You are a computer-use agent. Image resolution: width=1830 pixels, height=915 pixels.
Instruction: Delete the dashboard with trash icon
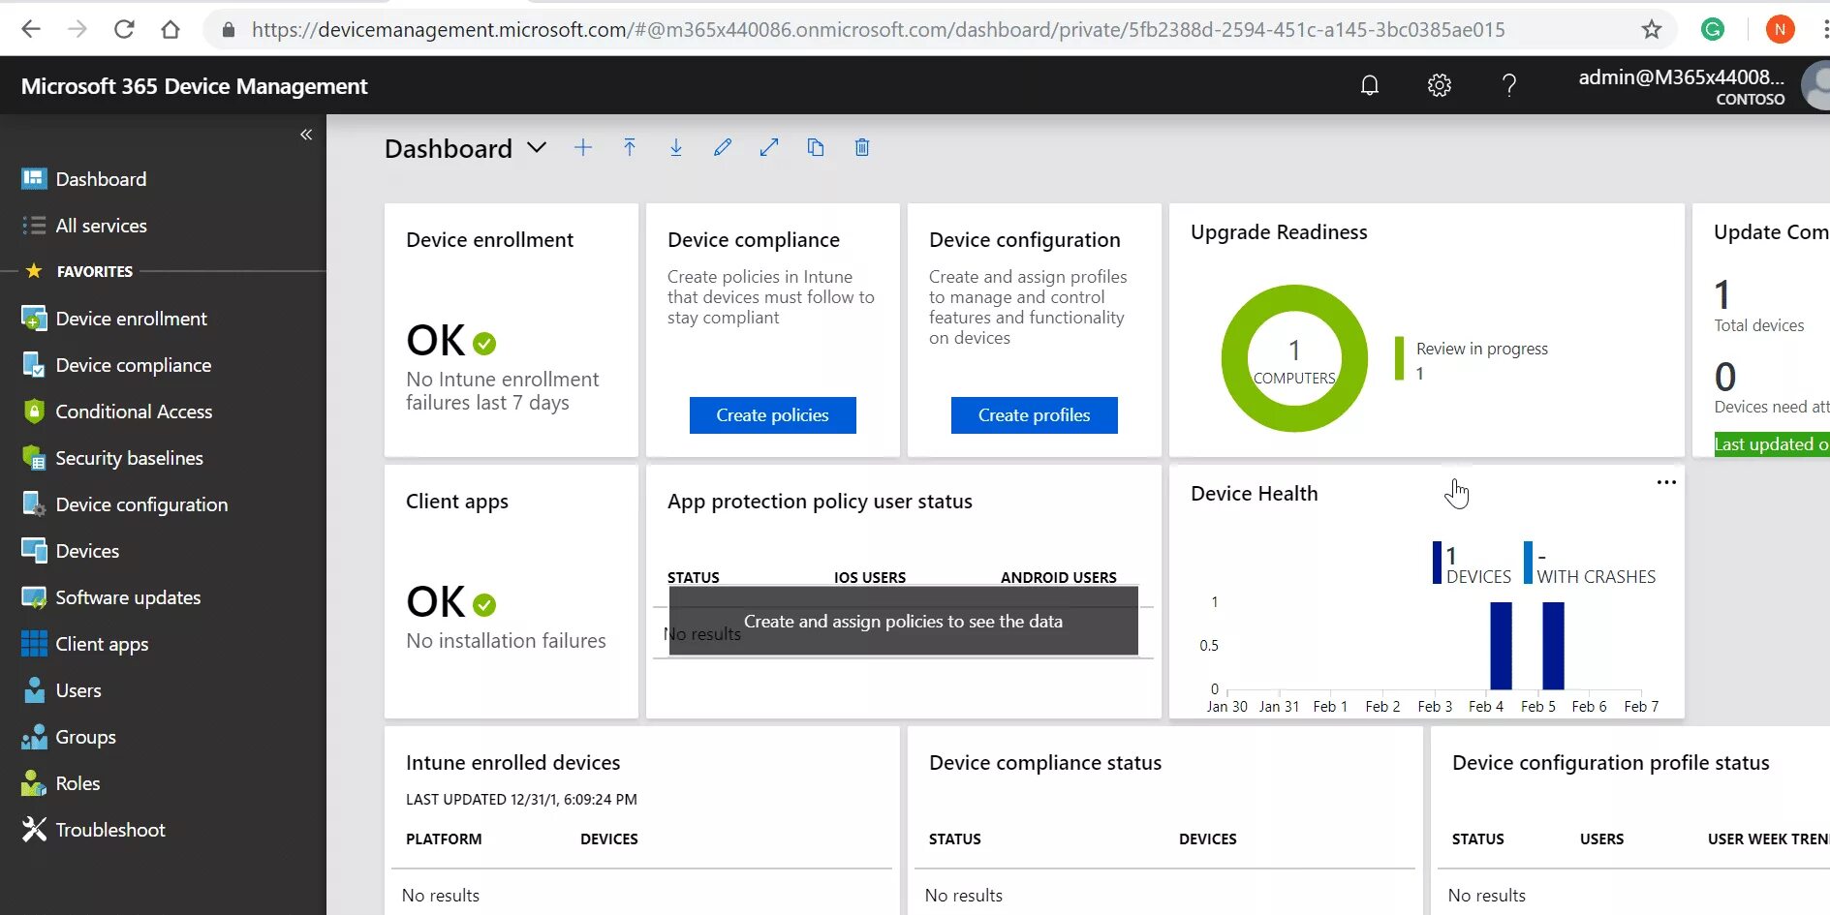[x=862, y=147]
